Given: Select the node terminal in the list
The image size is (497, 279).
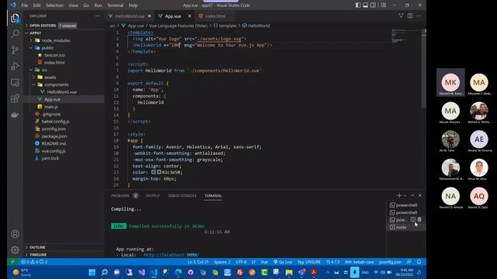Looking at the screenshot, I should [406, 227].
